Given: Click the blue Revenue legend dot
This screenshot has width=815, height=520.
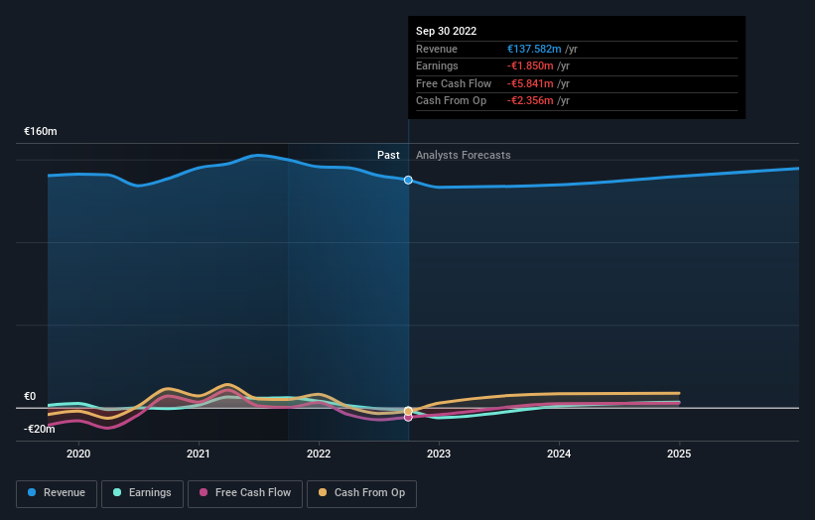Looking at the screenshot, I should point(32,492).
